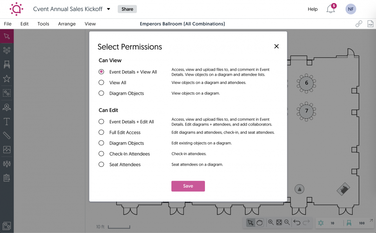Choose Check-In Attendees permission

102,154
